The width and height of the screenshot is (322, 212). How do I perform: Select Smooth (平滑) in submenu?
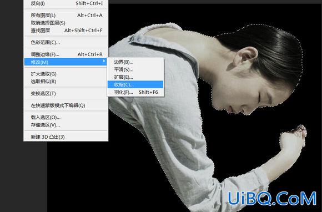pyautogui.click(x=135, y=69)
